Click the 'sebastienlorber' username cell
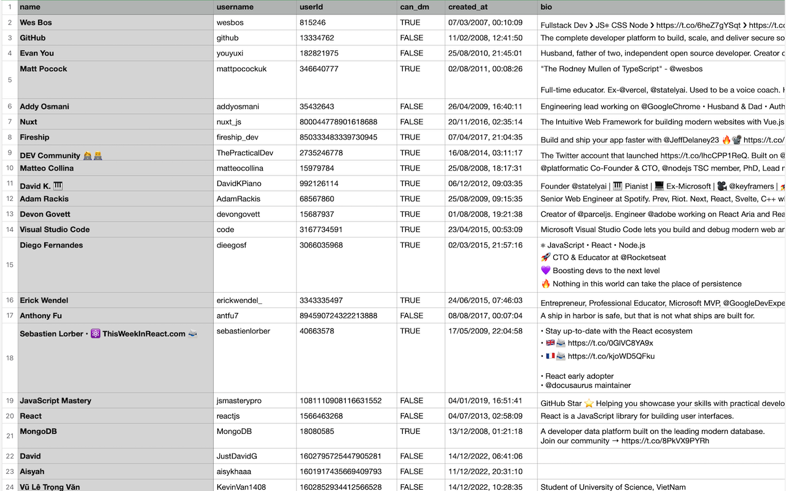This screenshot has height=491, width=786. [255, 358]
